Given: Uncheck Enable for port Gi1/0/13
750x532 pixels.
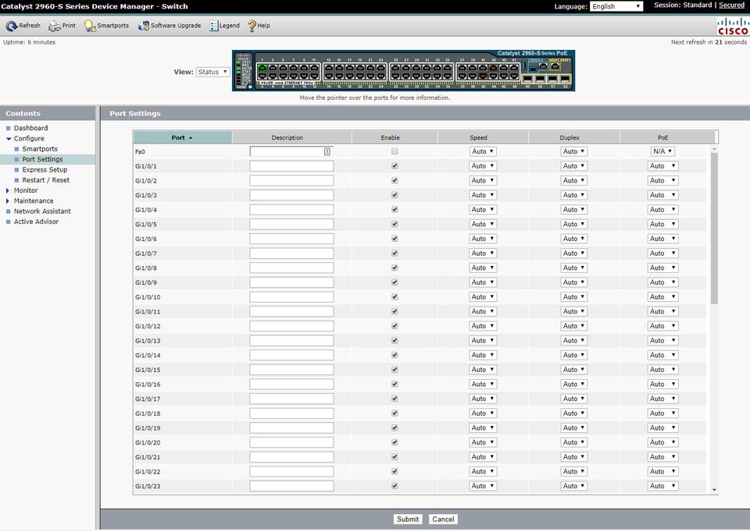Looking at the screenshot, I should (395, 341).
